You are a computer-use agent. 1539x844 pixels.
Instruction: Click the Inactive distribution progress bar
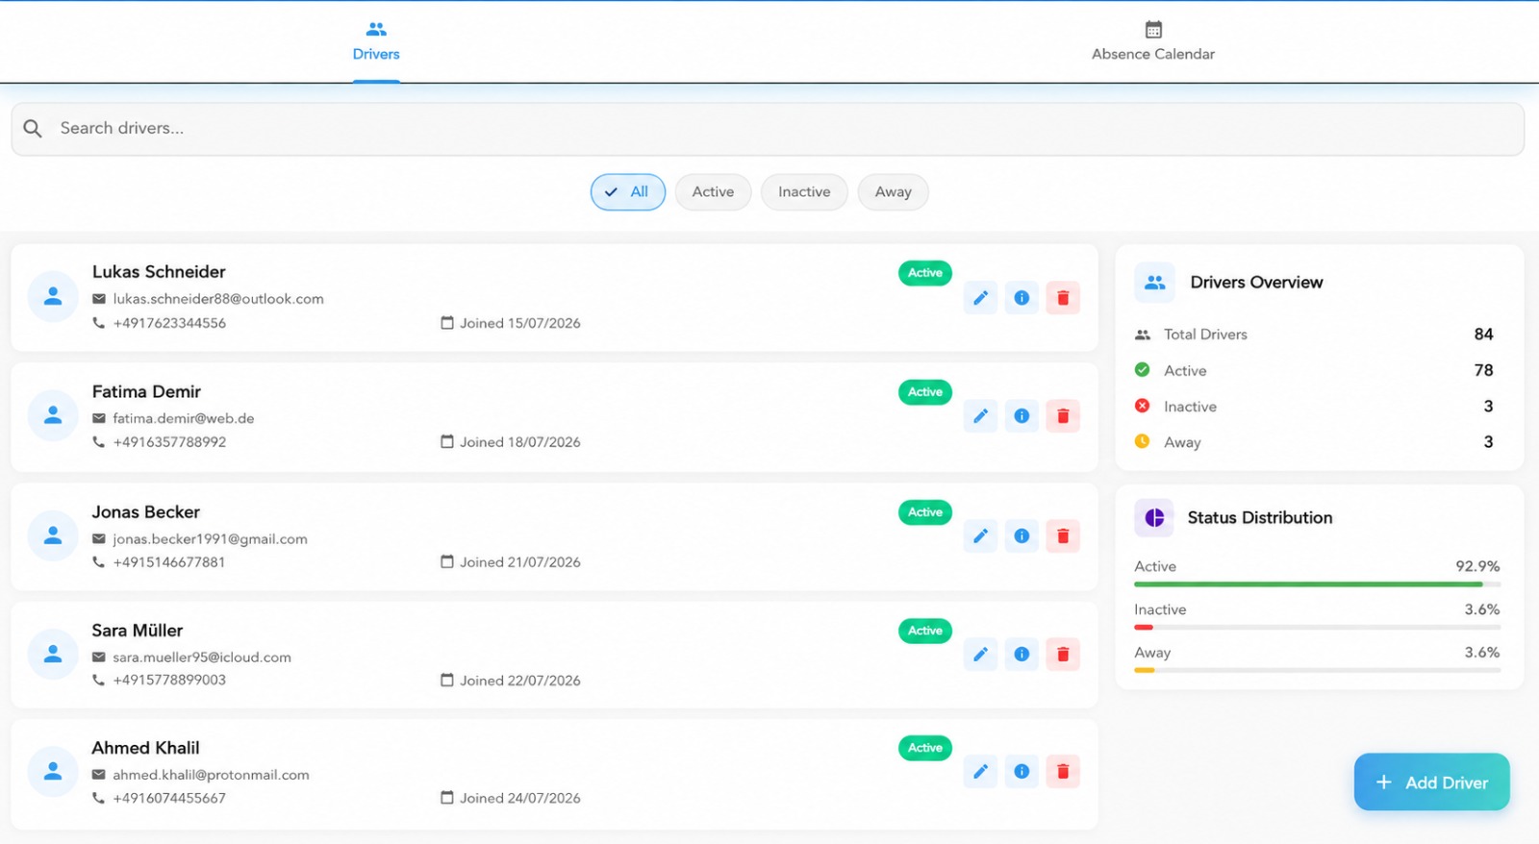[x=1317, y=627]
